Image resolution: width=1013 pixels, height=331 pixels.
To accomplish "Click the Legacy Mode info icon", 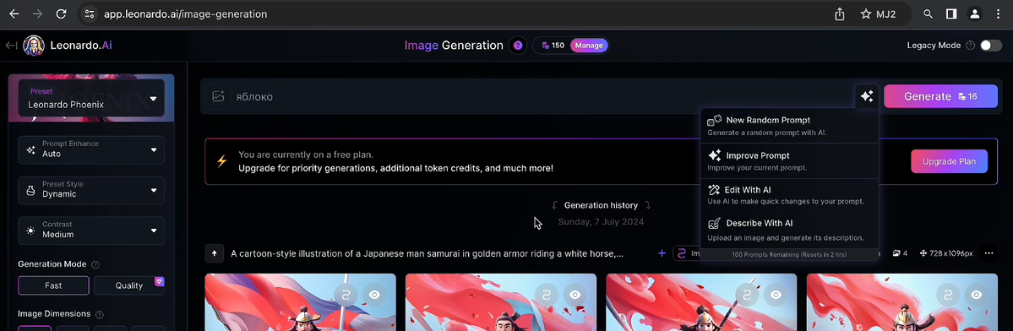I will pos(970,45).
